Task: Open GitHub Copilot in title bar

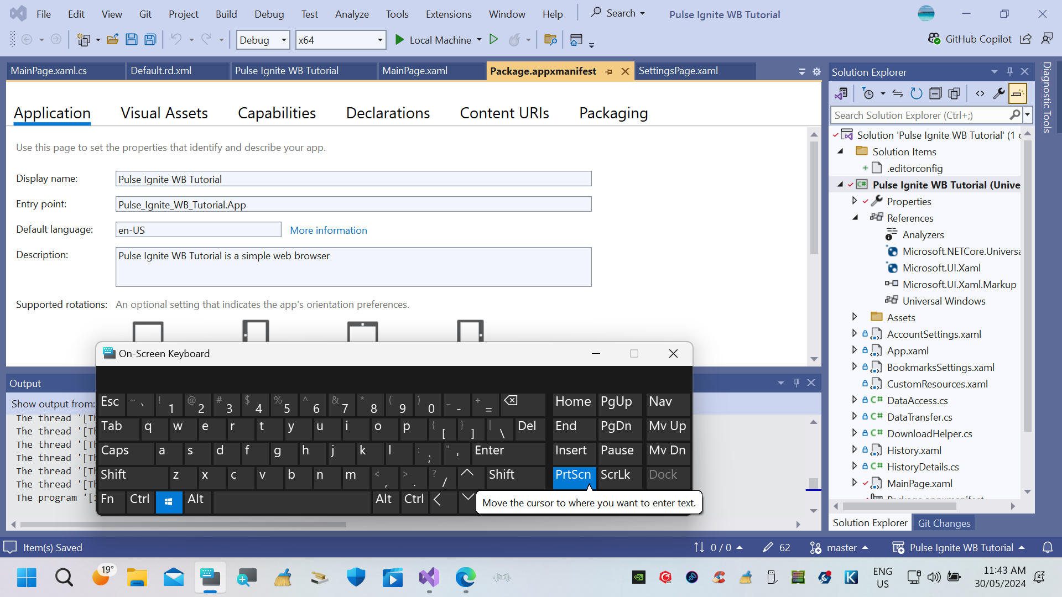Action: click(971, 39)
